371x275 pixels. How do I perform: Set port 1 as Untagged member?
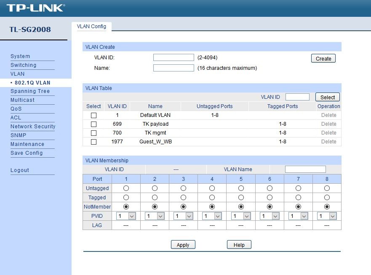click(125, 188)
